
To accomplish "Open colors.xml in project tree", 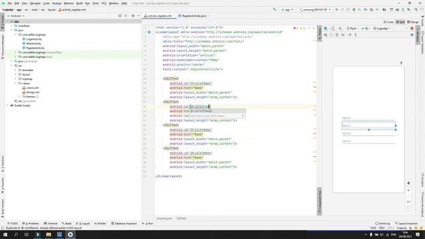I will (33, 88).
